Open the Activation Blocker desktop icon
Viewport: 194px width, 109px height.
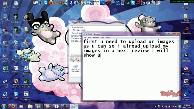tap(186, 6)
